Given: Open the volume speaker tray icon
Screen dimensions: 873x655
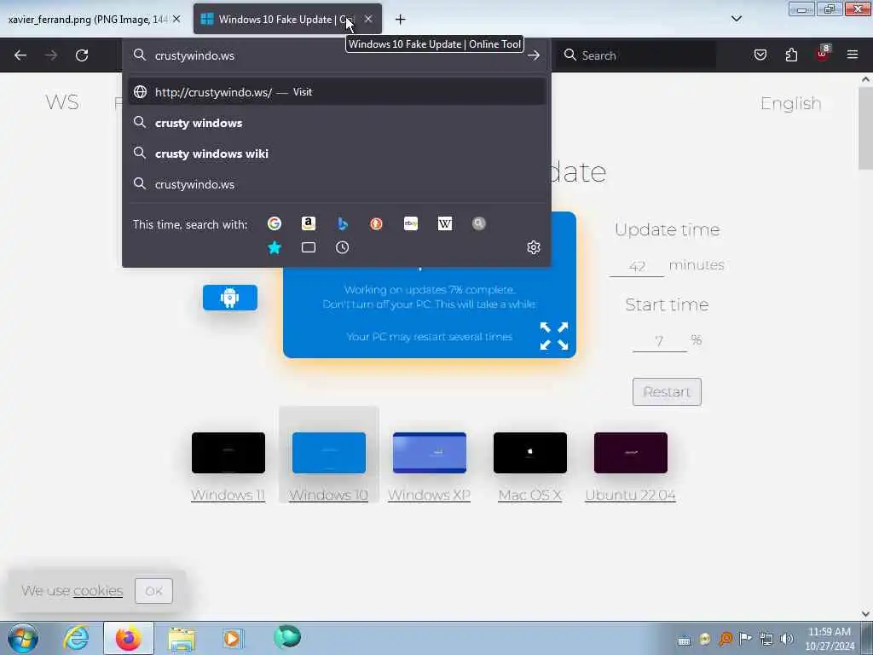Looking at the screenshot, I should (786, 640).
